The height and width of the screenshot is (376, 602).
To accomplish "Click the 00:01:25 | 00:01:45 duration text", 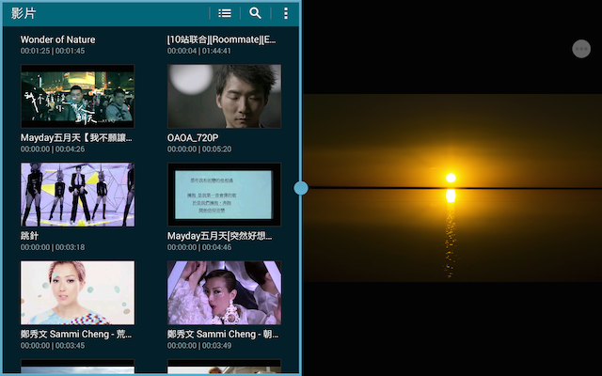I will (x=53, y=51).
